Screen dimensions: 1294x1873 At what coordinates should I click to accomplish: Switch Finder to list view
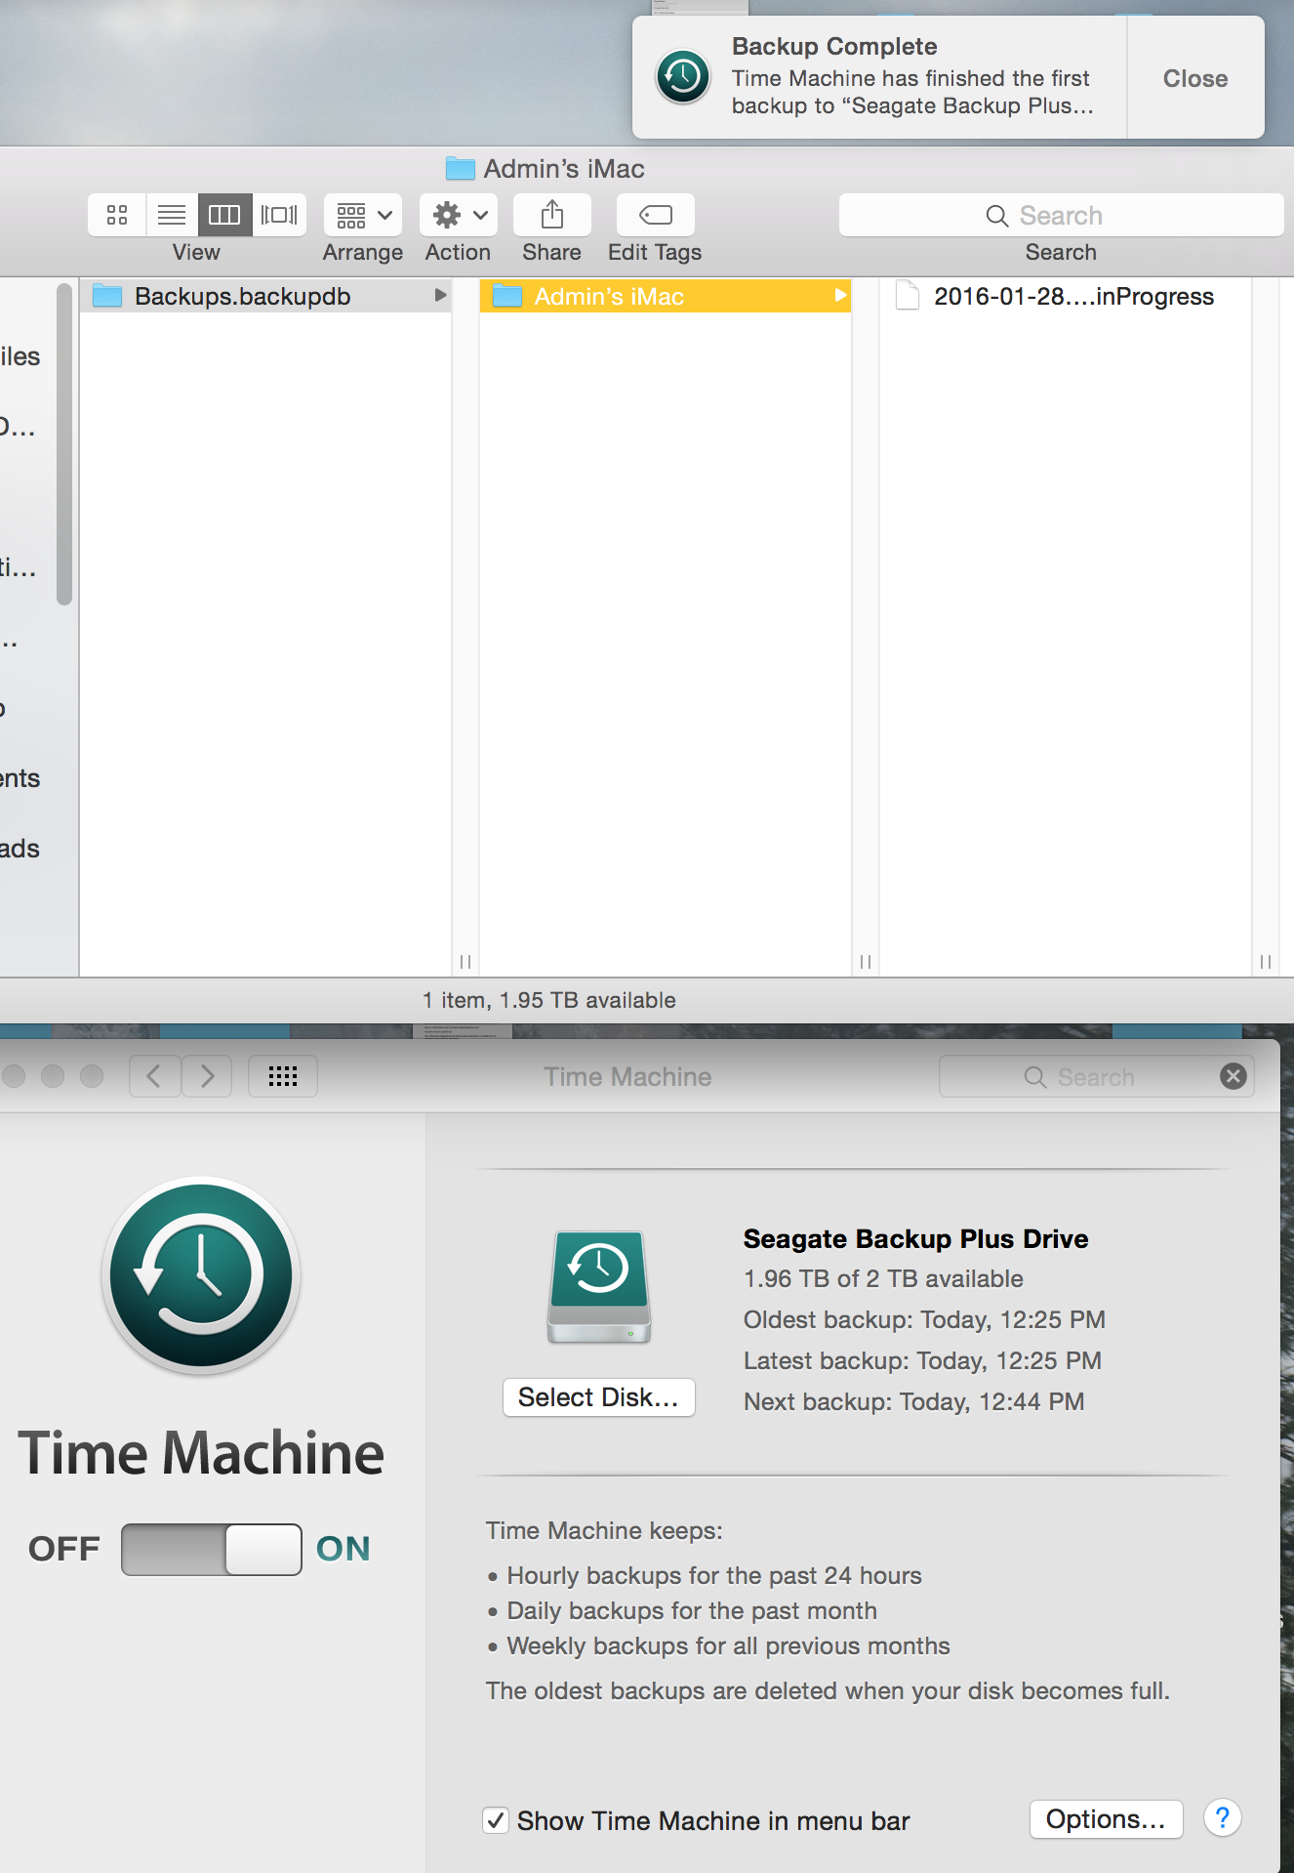[172, 215]
